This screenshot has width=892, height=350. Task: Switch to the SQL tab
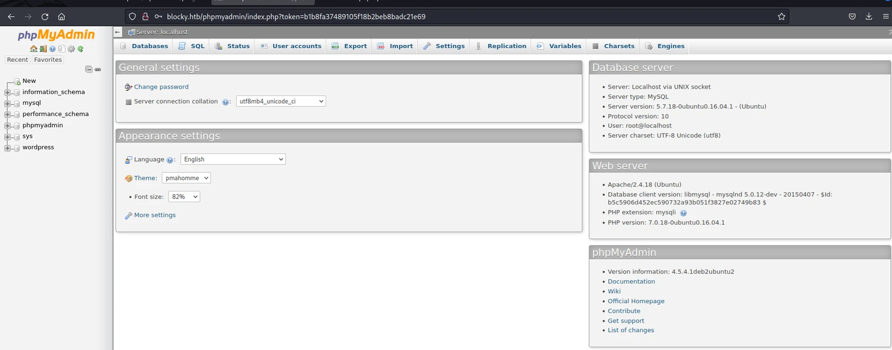(x=191, y=46)
